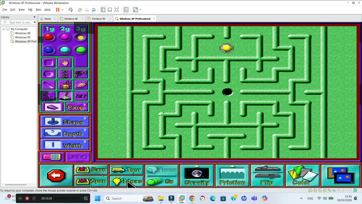Toggle the library sidebar view
The height and width of the screenshot is (204, 362).
coord(103,10)
